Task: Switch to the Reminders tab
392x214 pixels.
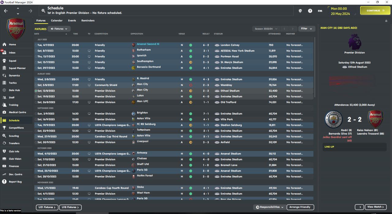Action: [88, 21]
